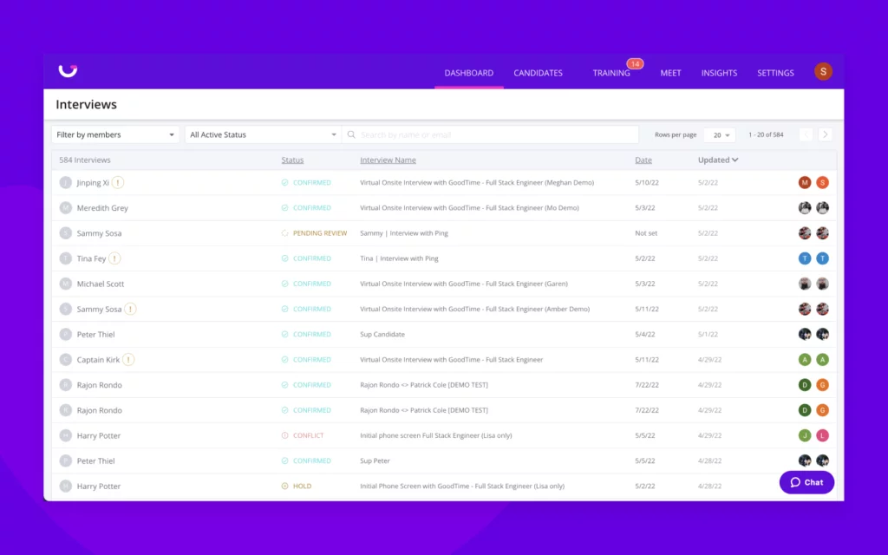The width and height of the screenshot is (888, 555).
Task: Open the Training tab
Action: coord(611,73)
